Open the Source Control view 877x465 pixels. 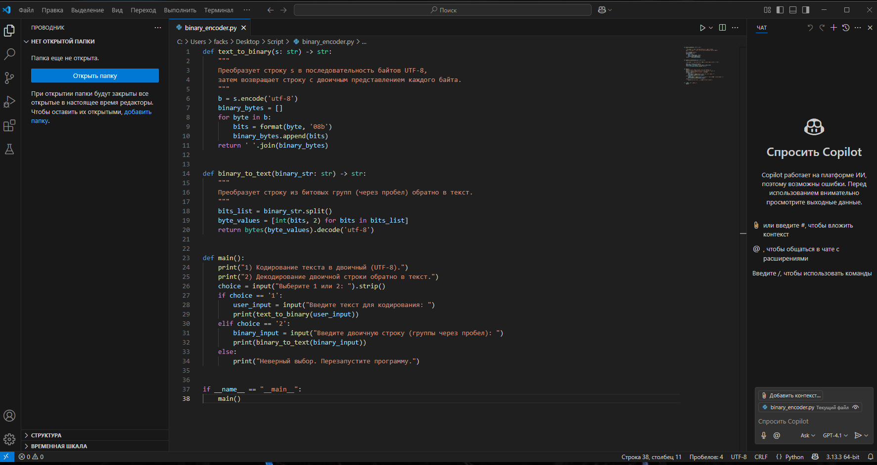pos(9,78)
